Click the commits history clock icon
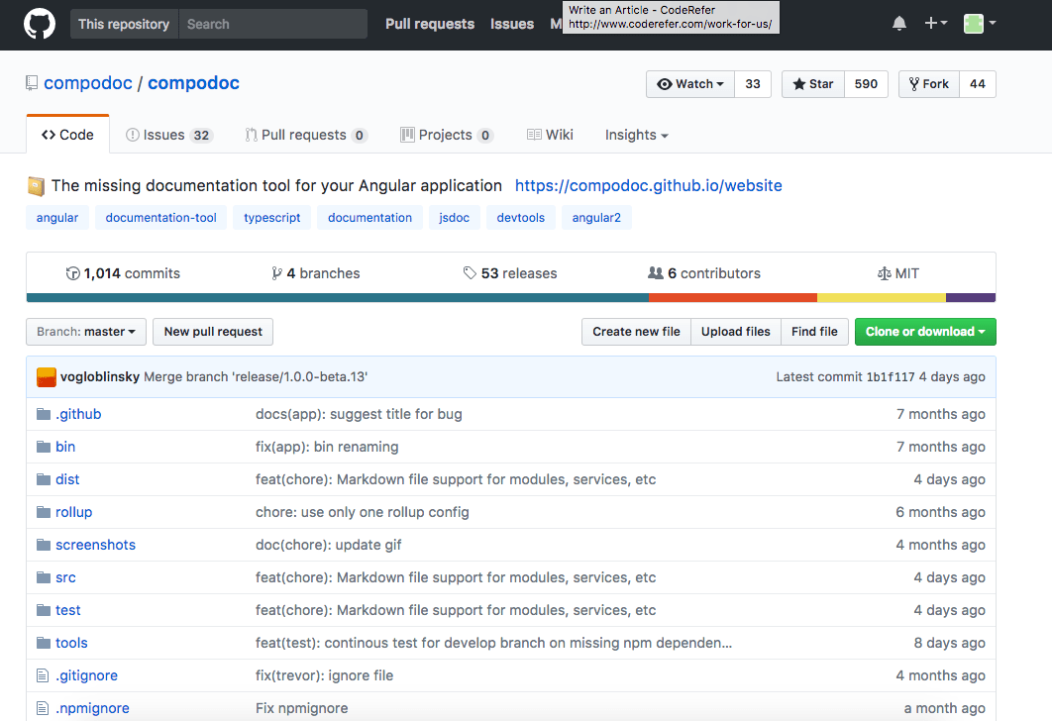1052x721 pixels. coord(72,273)
